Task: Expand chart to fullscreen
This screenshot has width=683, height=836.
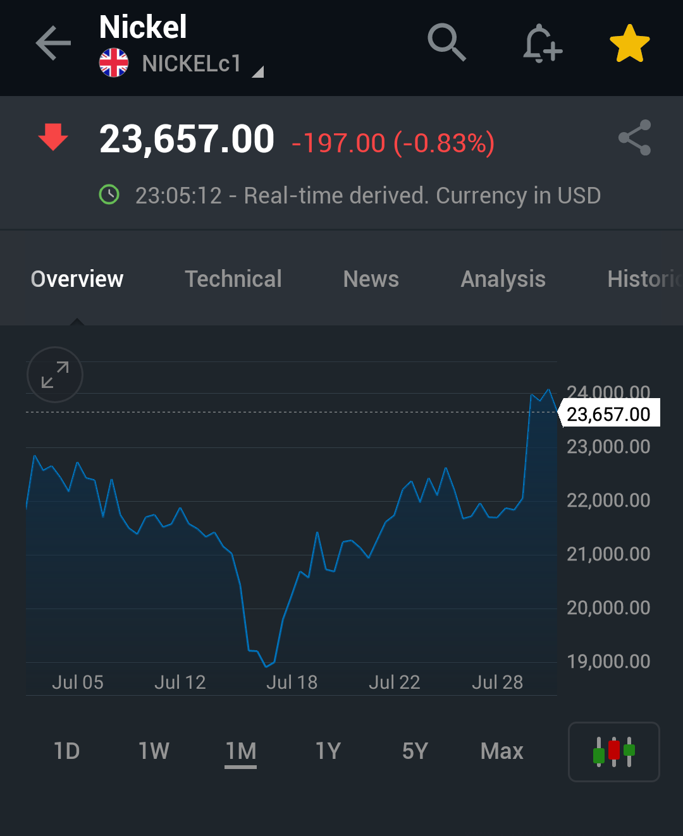Action: click(55, 375)
